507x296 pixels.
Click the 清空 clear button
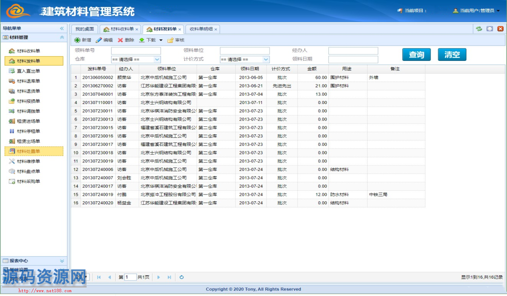[x=452, y=55]
